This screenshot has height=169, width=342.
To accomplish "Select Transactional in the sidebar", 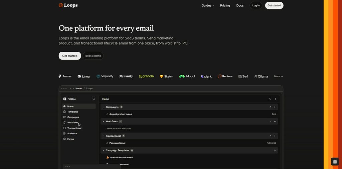I will coord(79,128).
